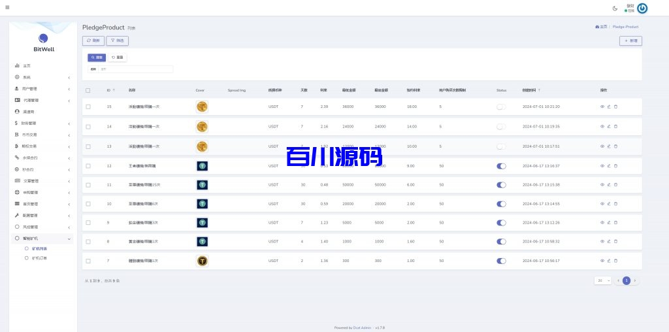Click the reset button beside search
The height and width of the screenshot is (332, 669).
[x=118, y=57]
